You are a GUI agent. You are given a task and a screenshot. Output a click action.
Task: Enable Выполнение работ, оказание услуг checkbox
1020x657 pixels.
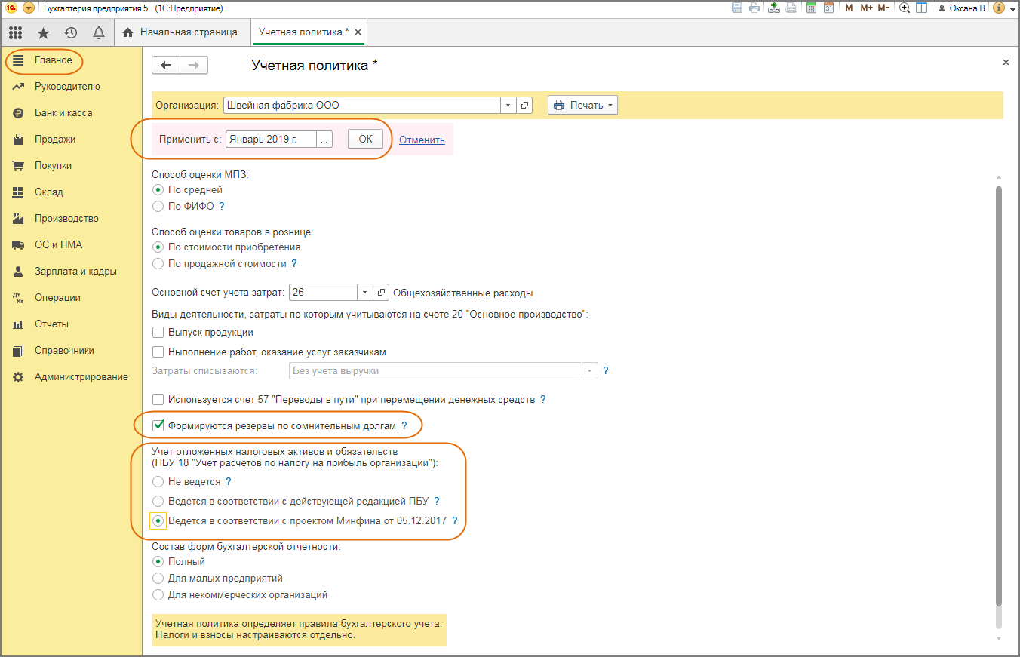click(158, 352)
